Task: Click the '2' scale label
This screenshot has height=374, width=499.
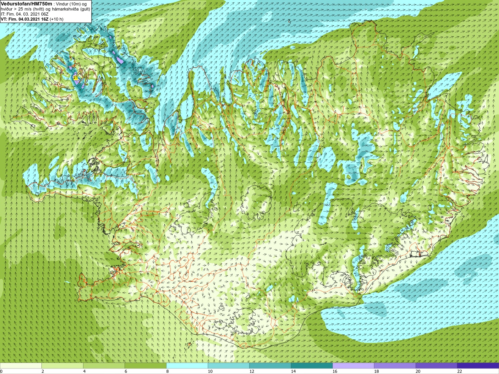Action: tap(43, 371)
